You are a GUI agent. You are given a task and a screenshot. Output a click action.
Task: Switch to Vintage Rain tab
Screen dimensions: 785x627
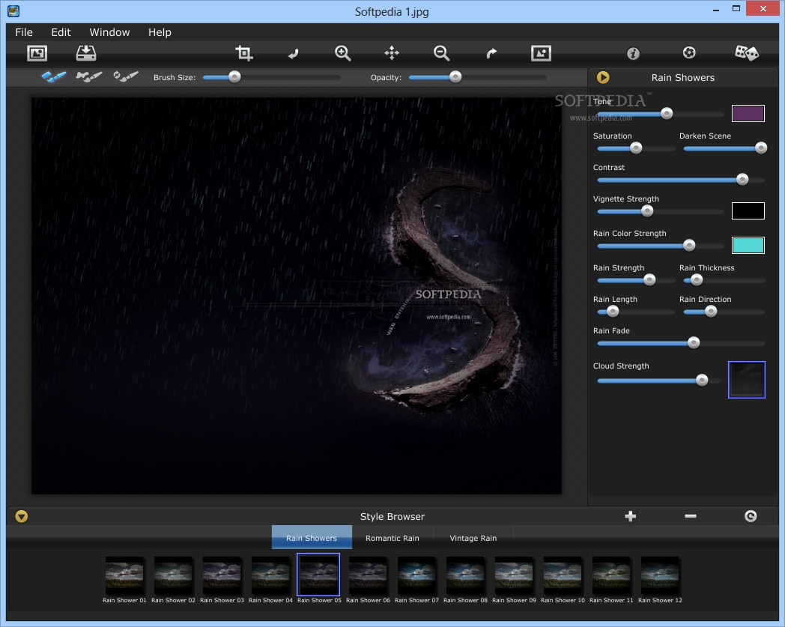(x=473, y=538)
